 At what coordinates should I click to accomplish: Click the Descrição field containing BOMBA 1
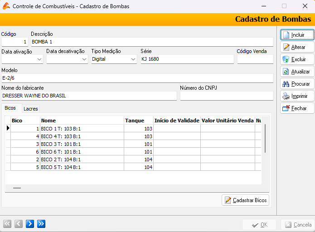[x=151, y=42]
